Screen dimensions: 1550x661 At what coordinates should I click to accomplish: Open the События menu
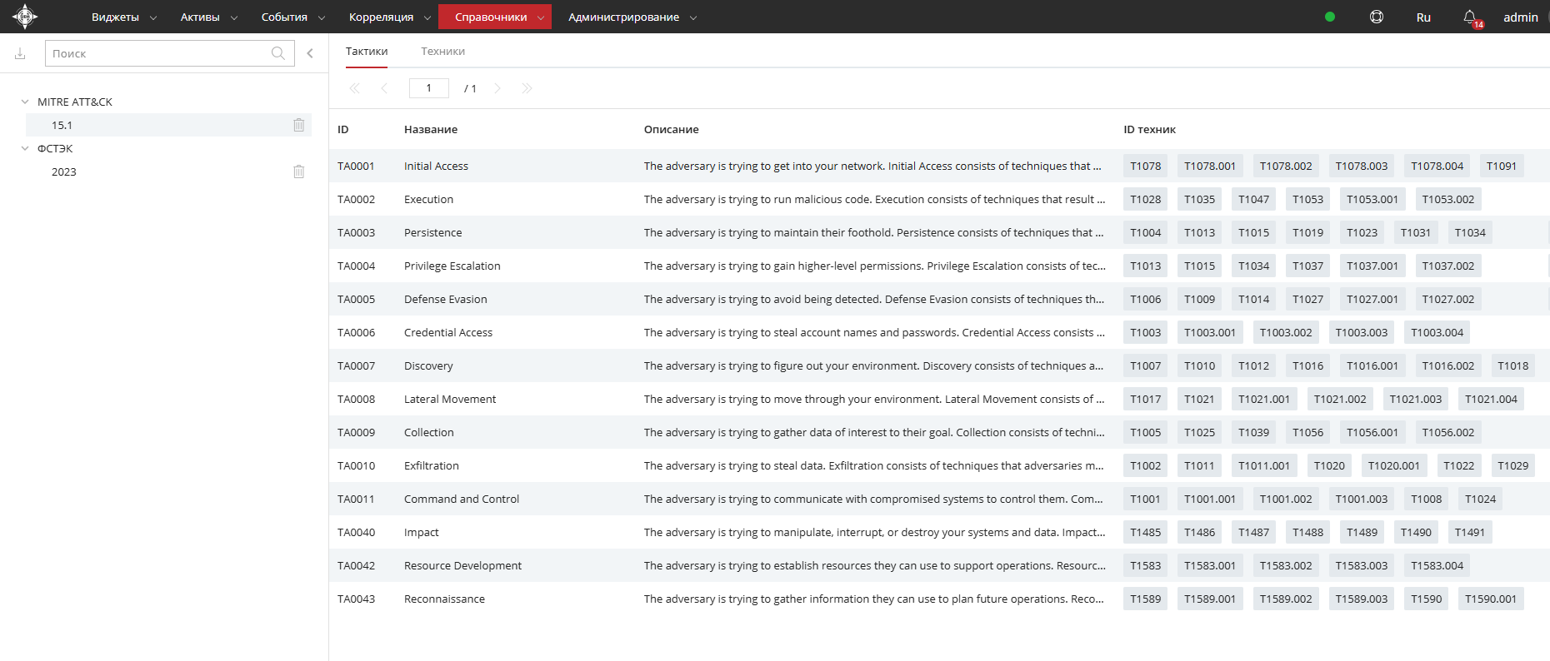click(292, 17)
